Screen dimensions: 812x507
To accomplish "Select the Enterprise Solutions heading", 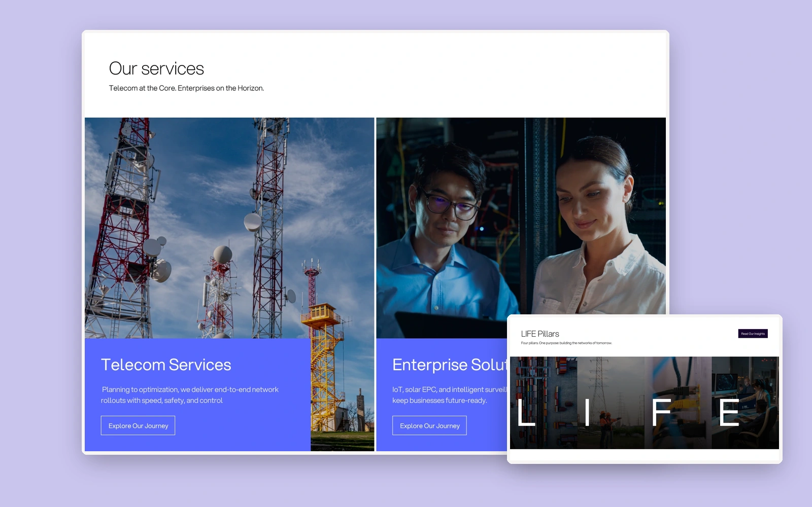I will [x=450, y=365].
